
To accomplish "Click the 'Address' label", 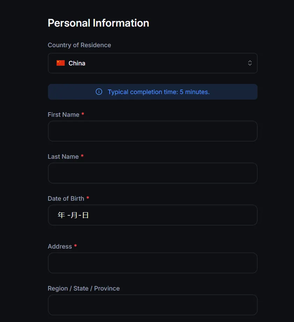I will click(x=60, y=246).
